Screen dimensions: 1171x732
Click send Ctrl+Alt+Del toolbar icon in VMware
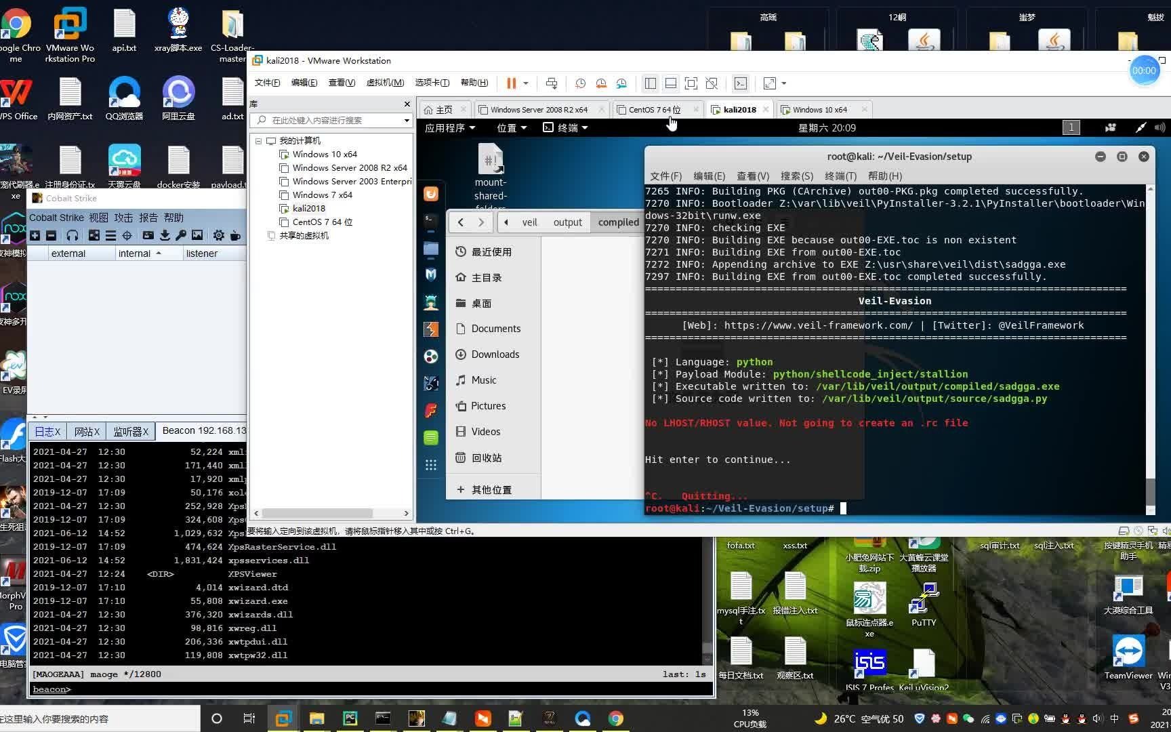click(x=552, y=83)
